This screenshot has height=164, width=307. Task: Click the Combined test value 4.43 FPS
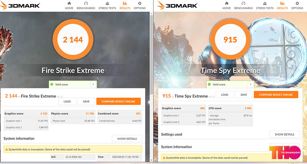coord(137,121)
